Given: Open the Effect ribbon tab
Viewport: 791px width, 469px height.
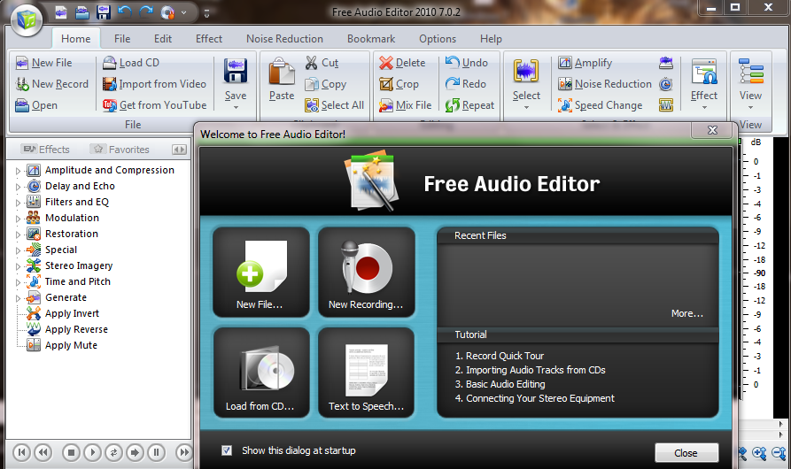Looking at the screenshot, I should (209, 39).
